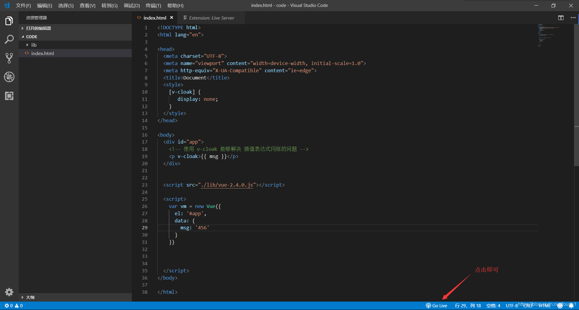Open the 文件(F) menu
This screenshot has width=579, height=310.
(23, 5)
